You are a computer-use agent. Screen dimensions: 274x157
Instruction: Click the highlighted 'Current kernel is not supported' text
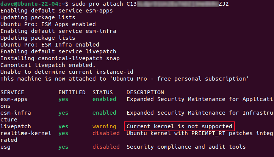[179, 126]
